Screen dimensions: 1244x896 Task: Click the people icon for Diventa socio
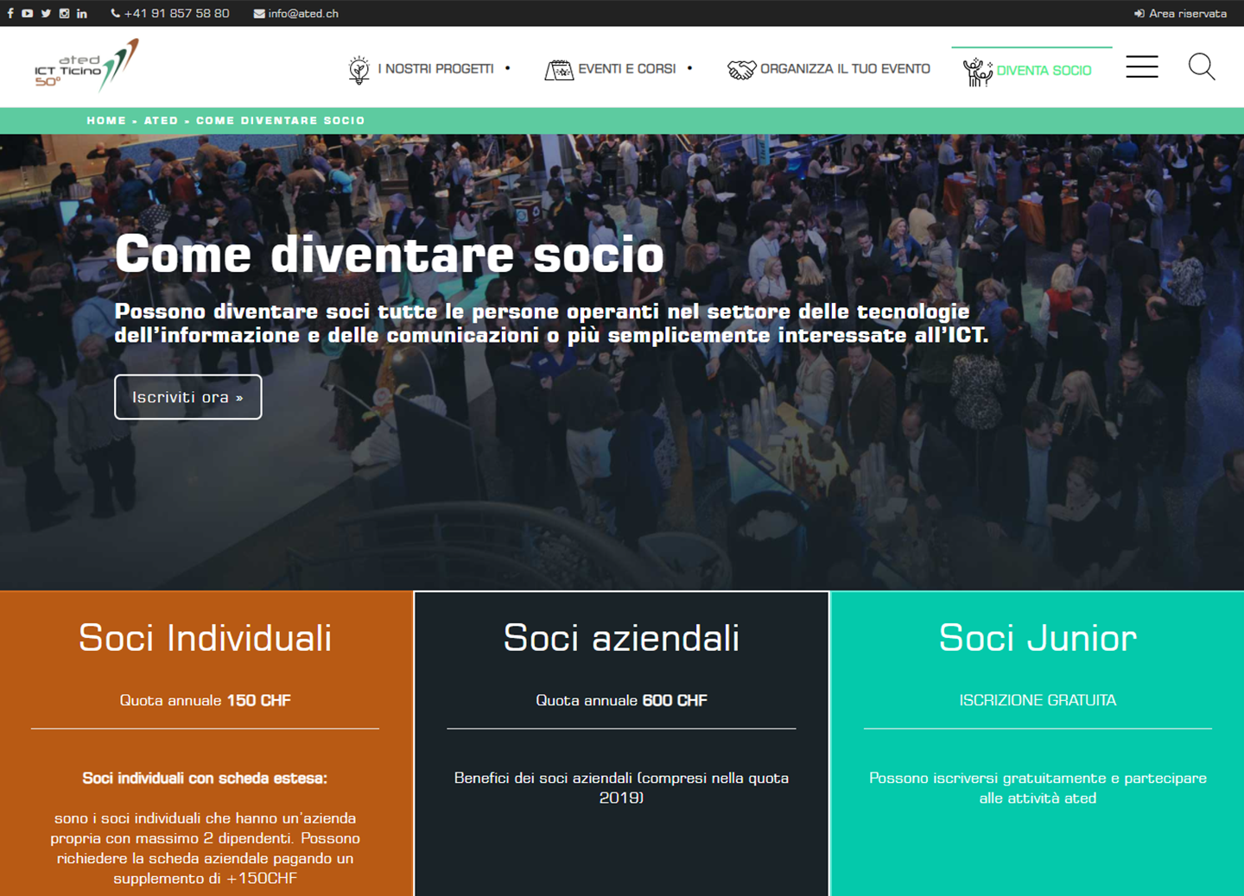[977, 72]
